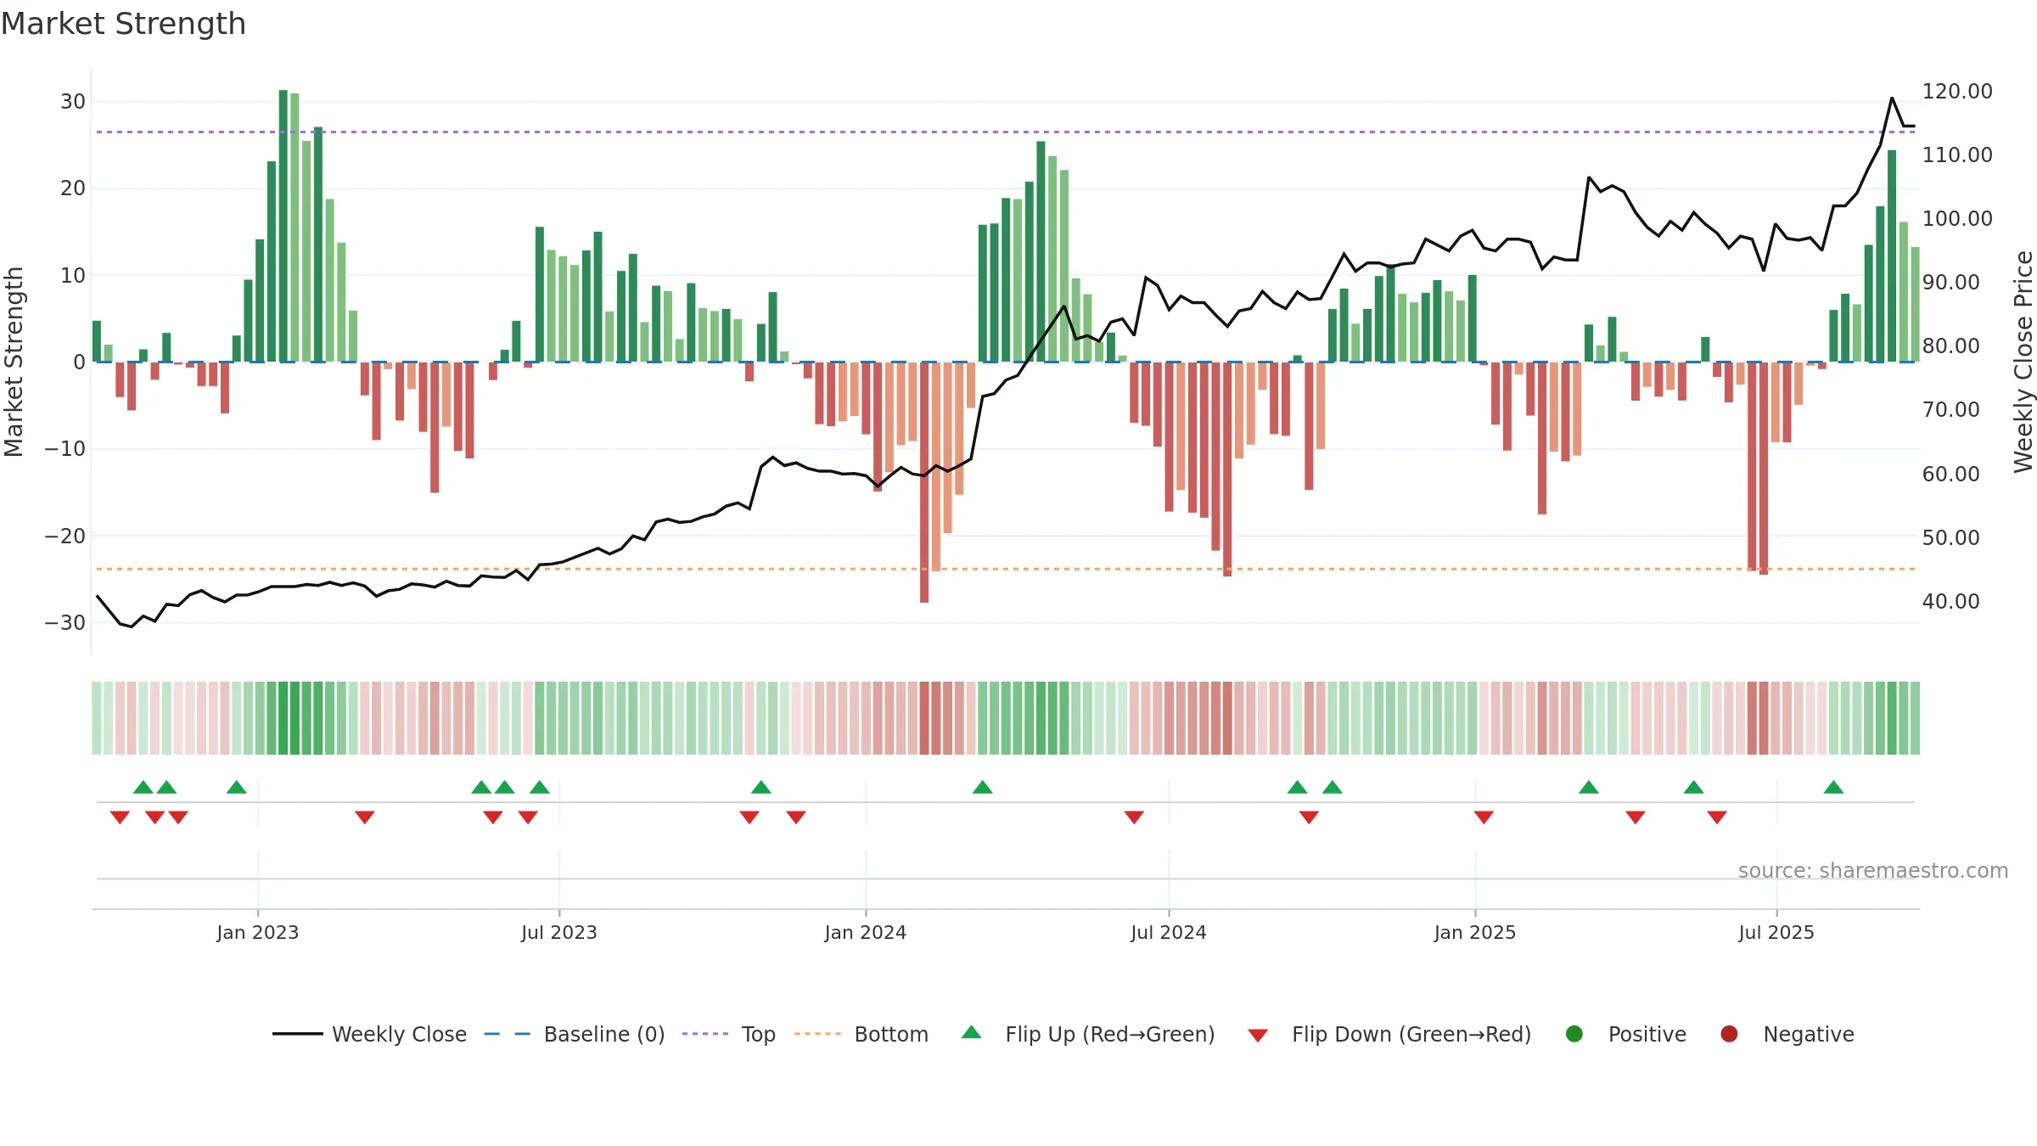Click the Flip Down (Green→Red) legend label
Image resolution: width=2037 pixels, height=1146 pixels.
click(1411, 1034)
